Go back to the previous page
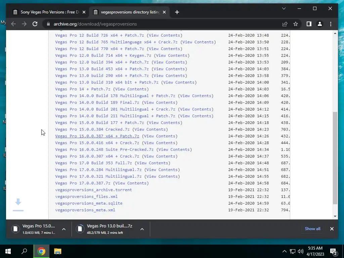The width and height of the screenshot is (344, 258). click(x=13, y=24)
